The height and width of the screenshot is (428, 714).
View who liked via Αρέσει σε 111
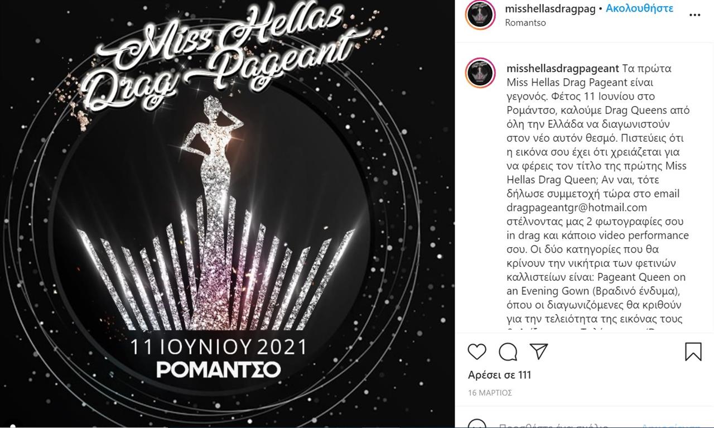point(499,375)
